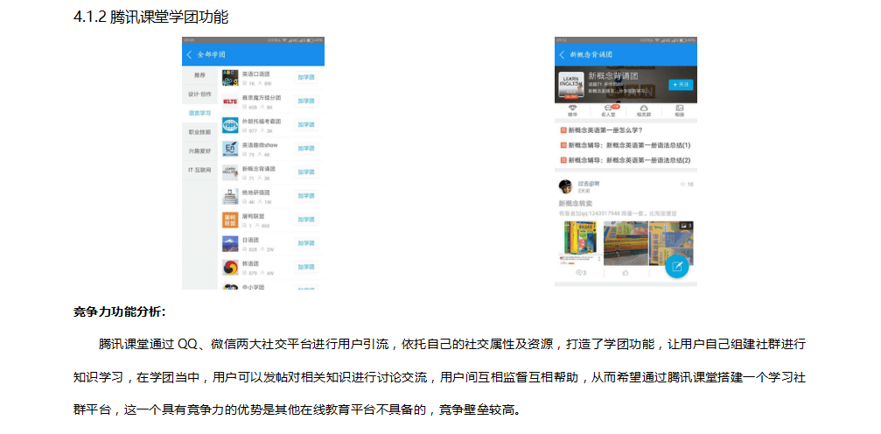The width and height of the screenshot is (881, 434).
Task: Select the 职业技能 category tab
Action: 199,132
